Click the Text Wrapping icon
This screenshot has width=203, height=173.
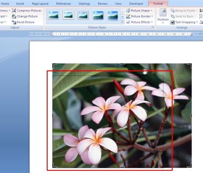[172, 22]
